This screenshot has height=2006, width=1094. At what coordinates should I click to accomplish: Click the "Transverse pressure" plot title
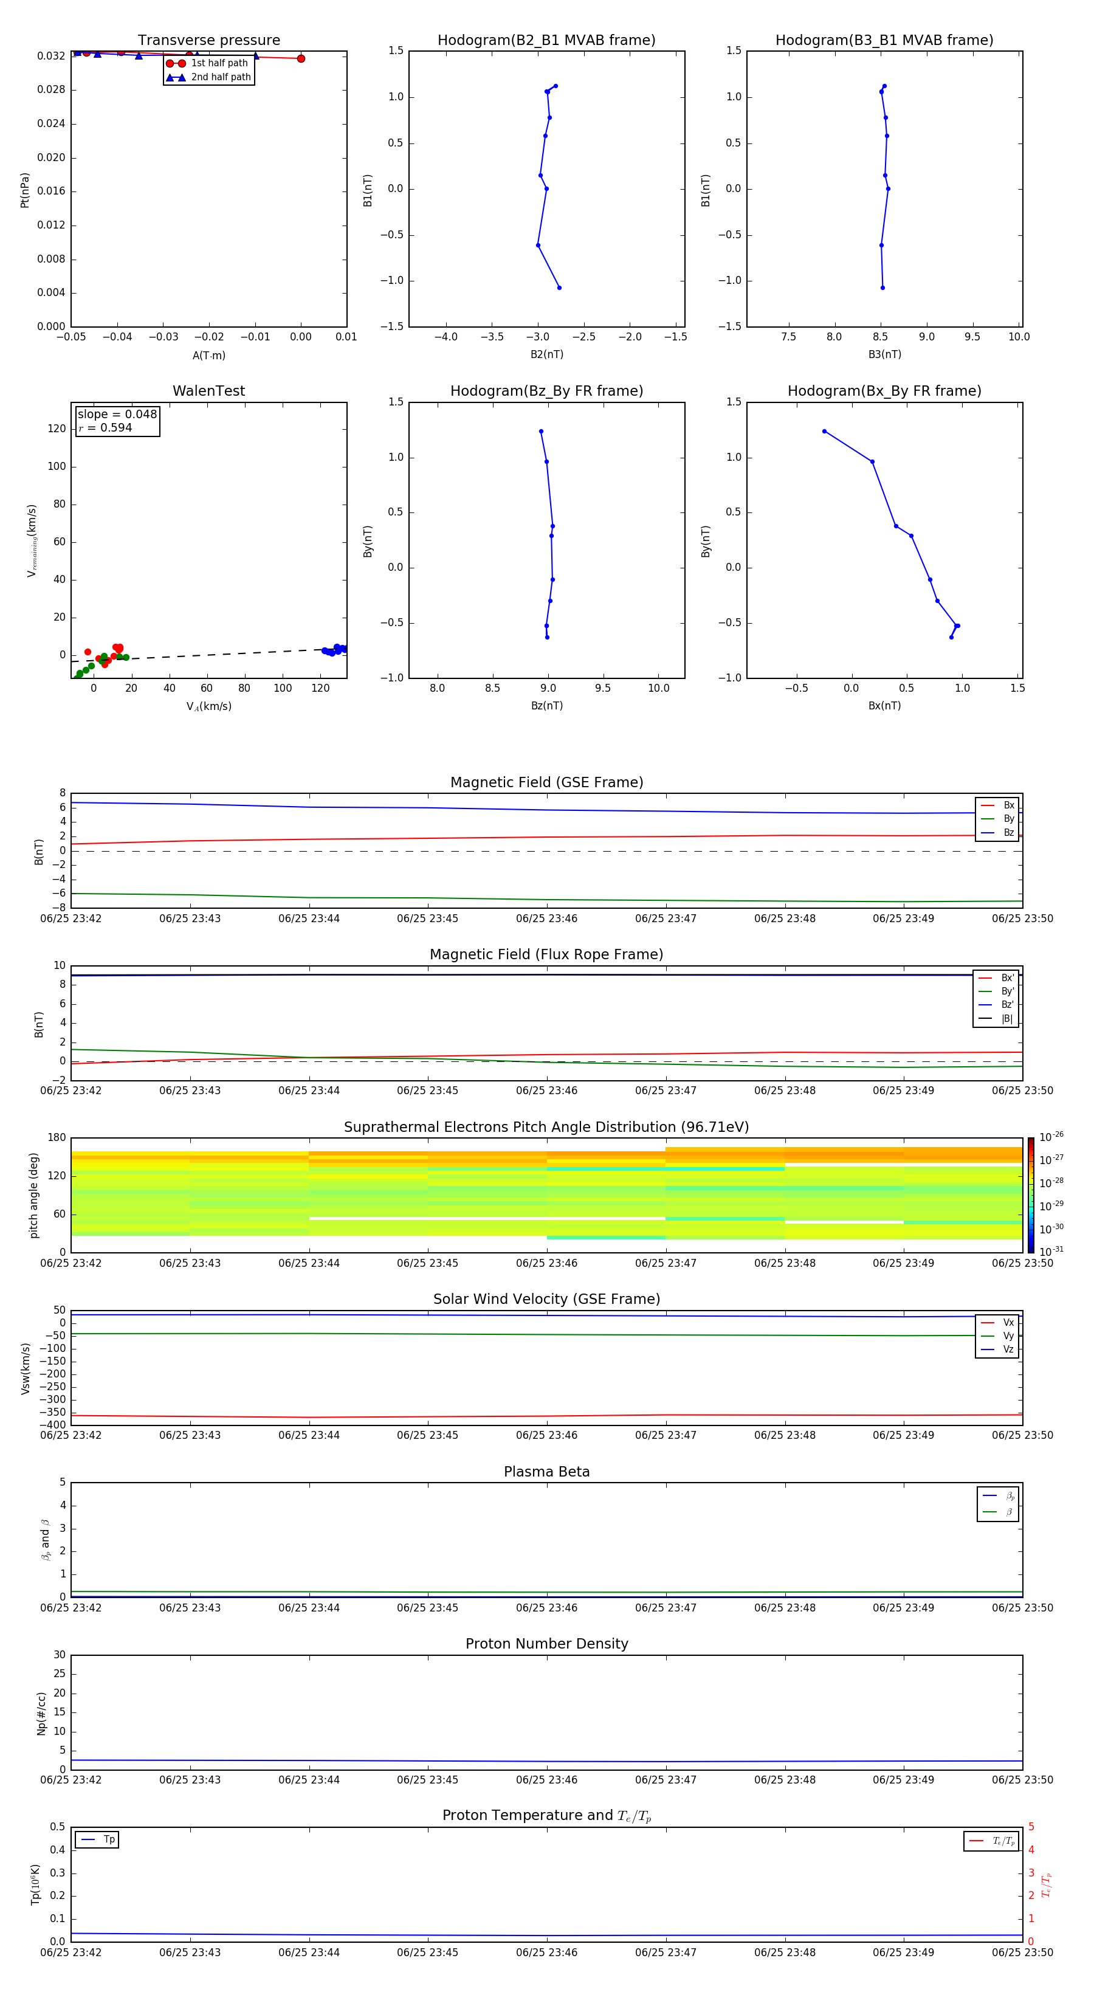(208, 41)
